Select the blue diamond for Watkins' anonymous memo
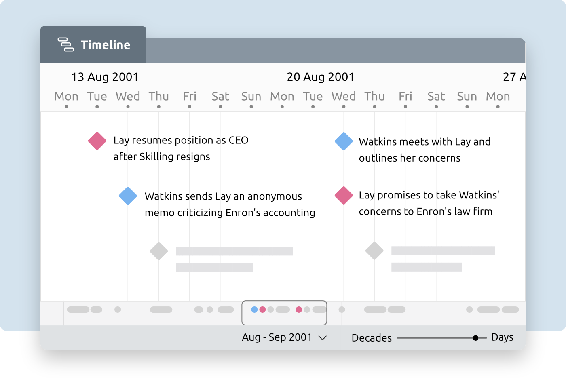This screenshot has height=386, width=566. (128, 196)
